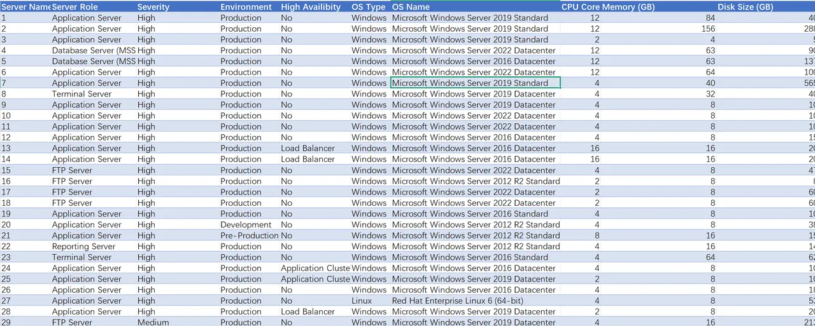Image resolution: width=815 pixels, height=326 pixels.
Task: Select server number 10 cell
Action: tap(25, 116)
